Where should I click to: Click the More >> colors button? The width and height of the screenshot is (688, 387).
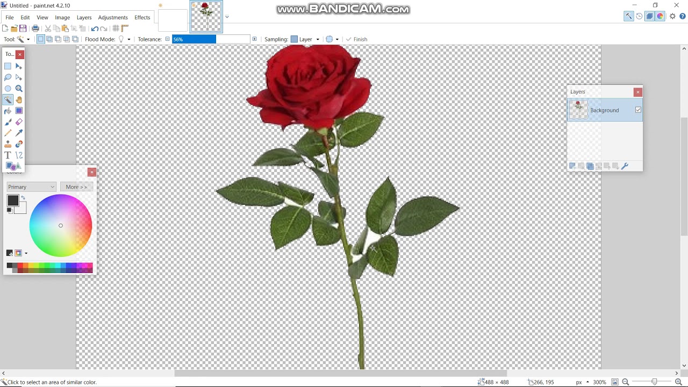click(x=76, y=187)
